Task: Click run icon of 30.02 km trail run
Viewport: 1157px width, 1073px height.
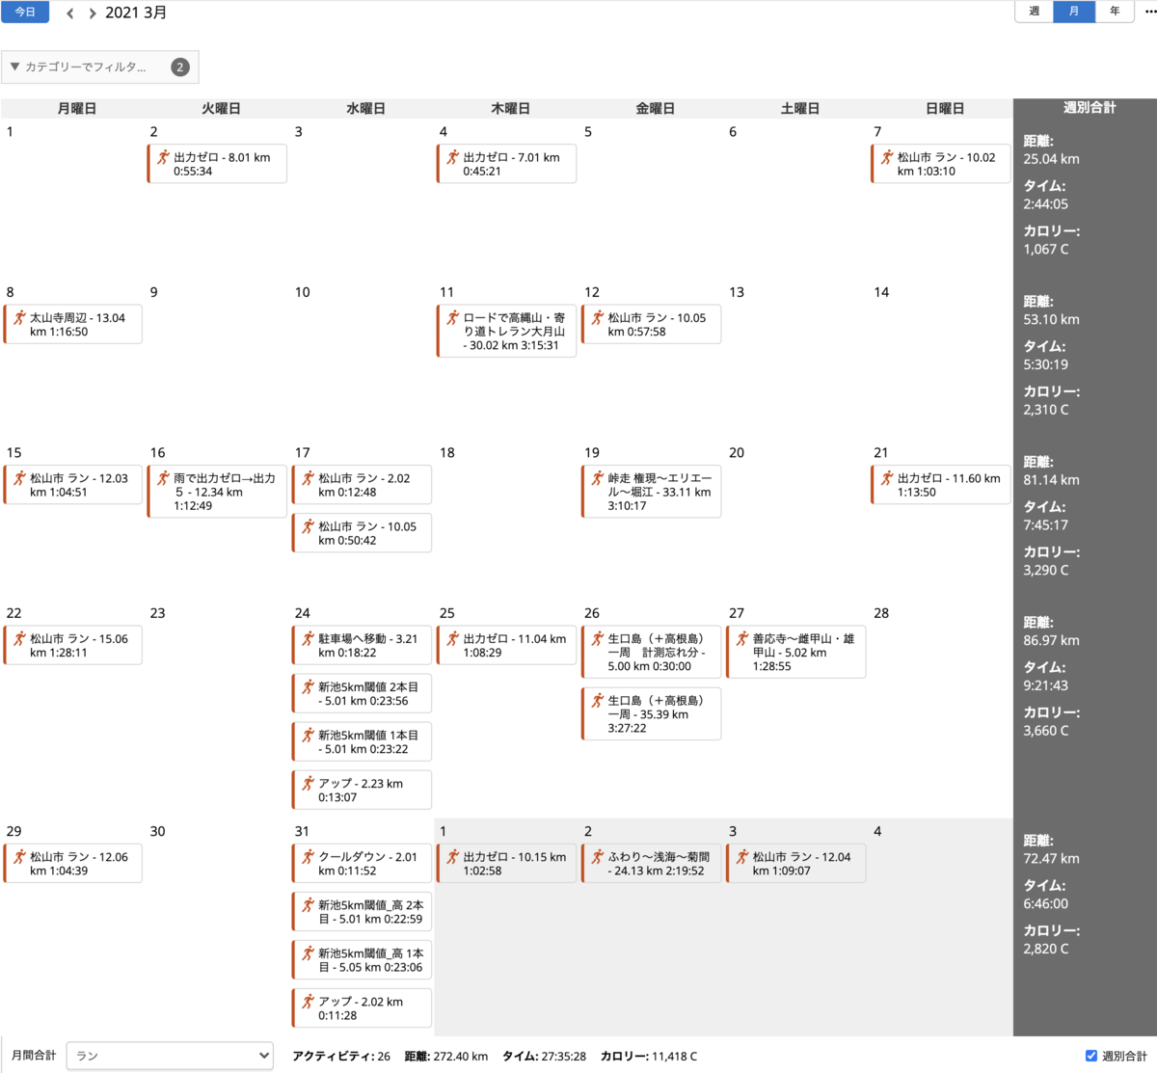Action: pos(452,317)
